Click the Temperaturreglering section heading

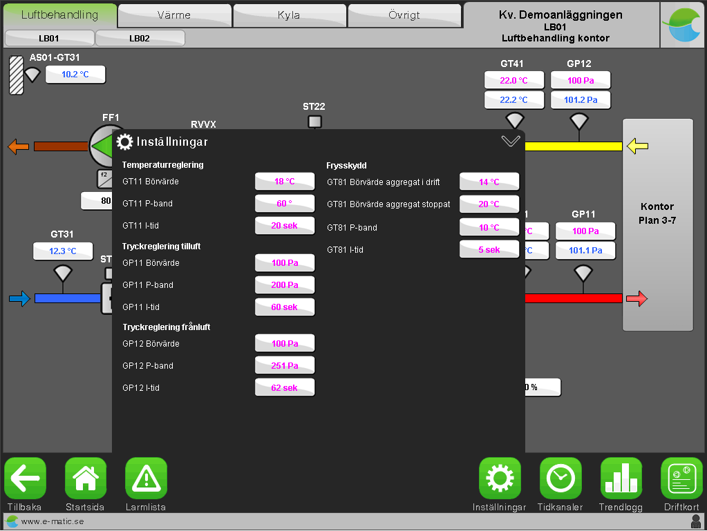pyautogui.click(x=163, y=165)
